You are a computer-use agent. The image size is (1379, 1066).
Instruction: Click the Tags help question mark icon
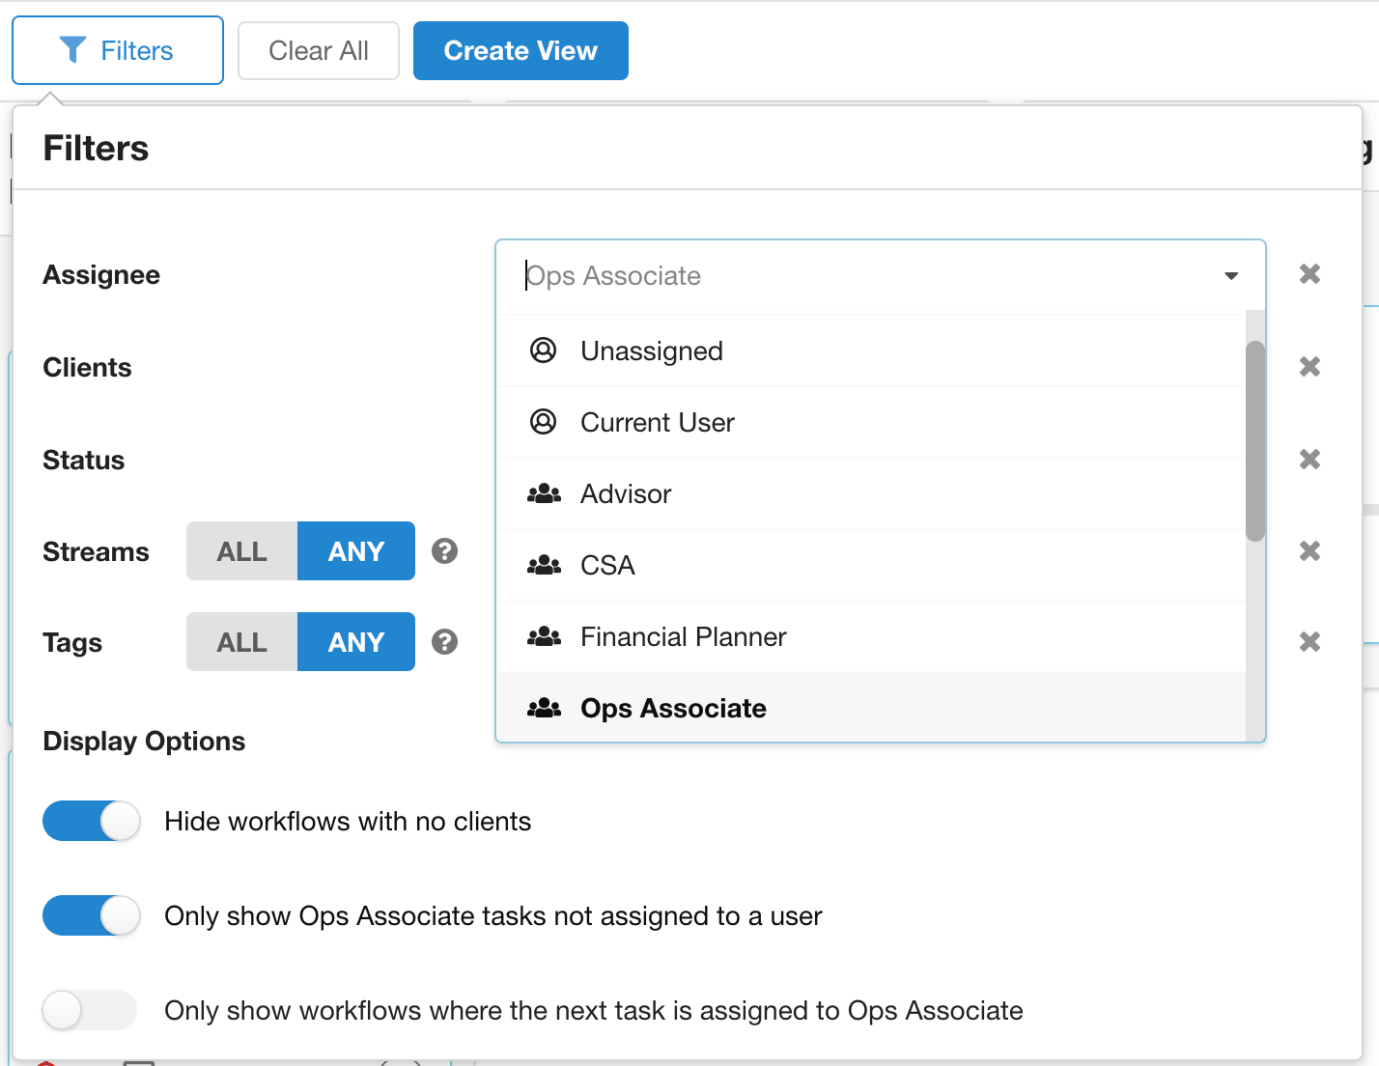444,642
